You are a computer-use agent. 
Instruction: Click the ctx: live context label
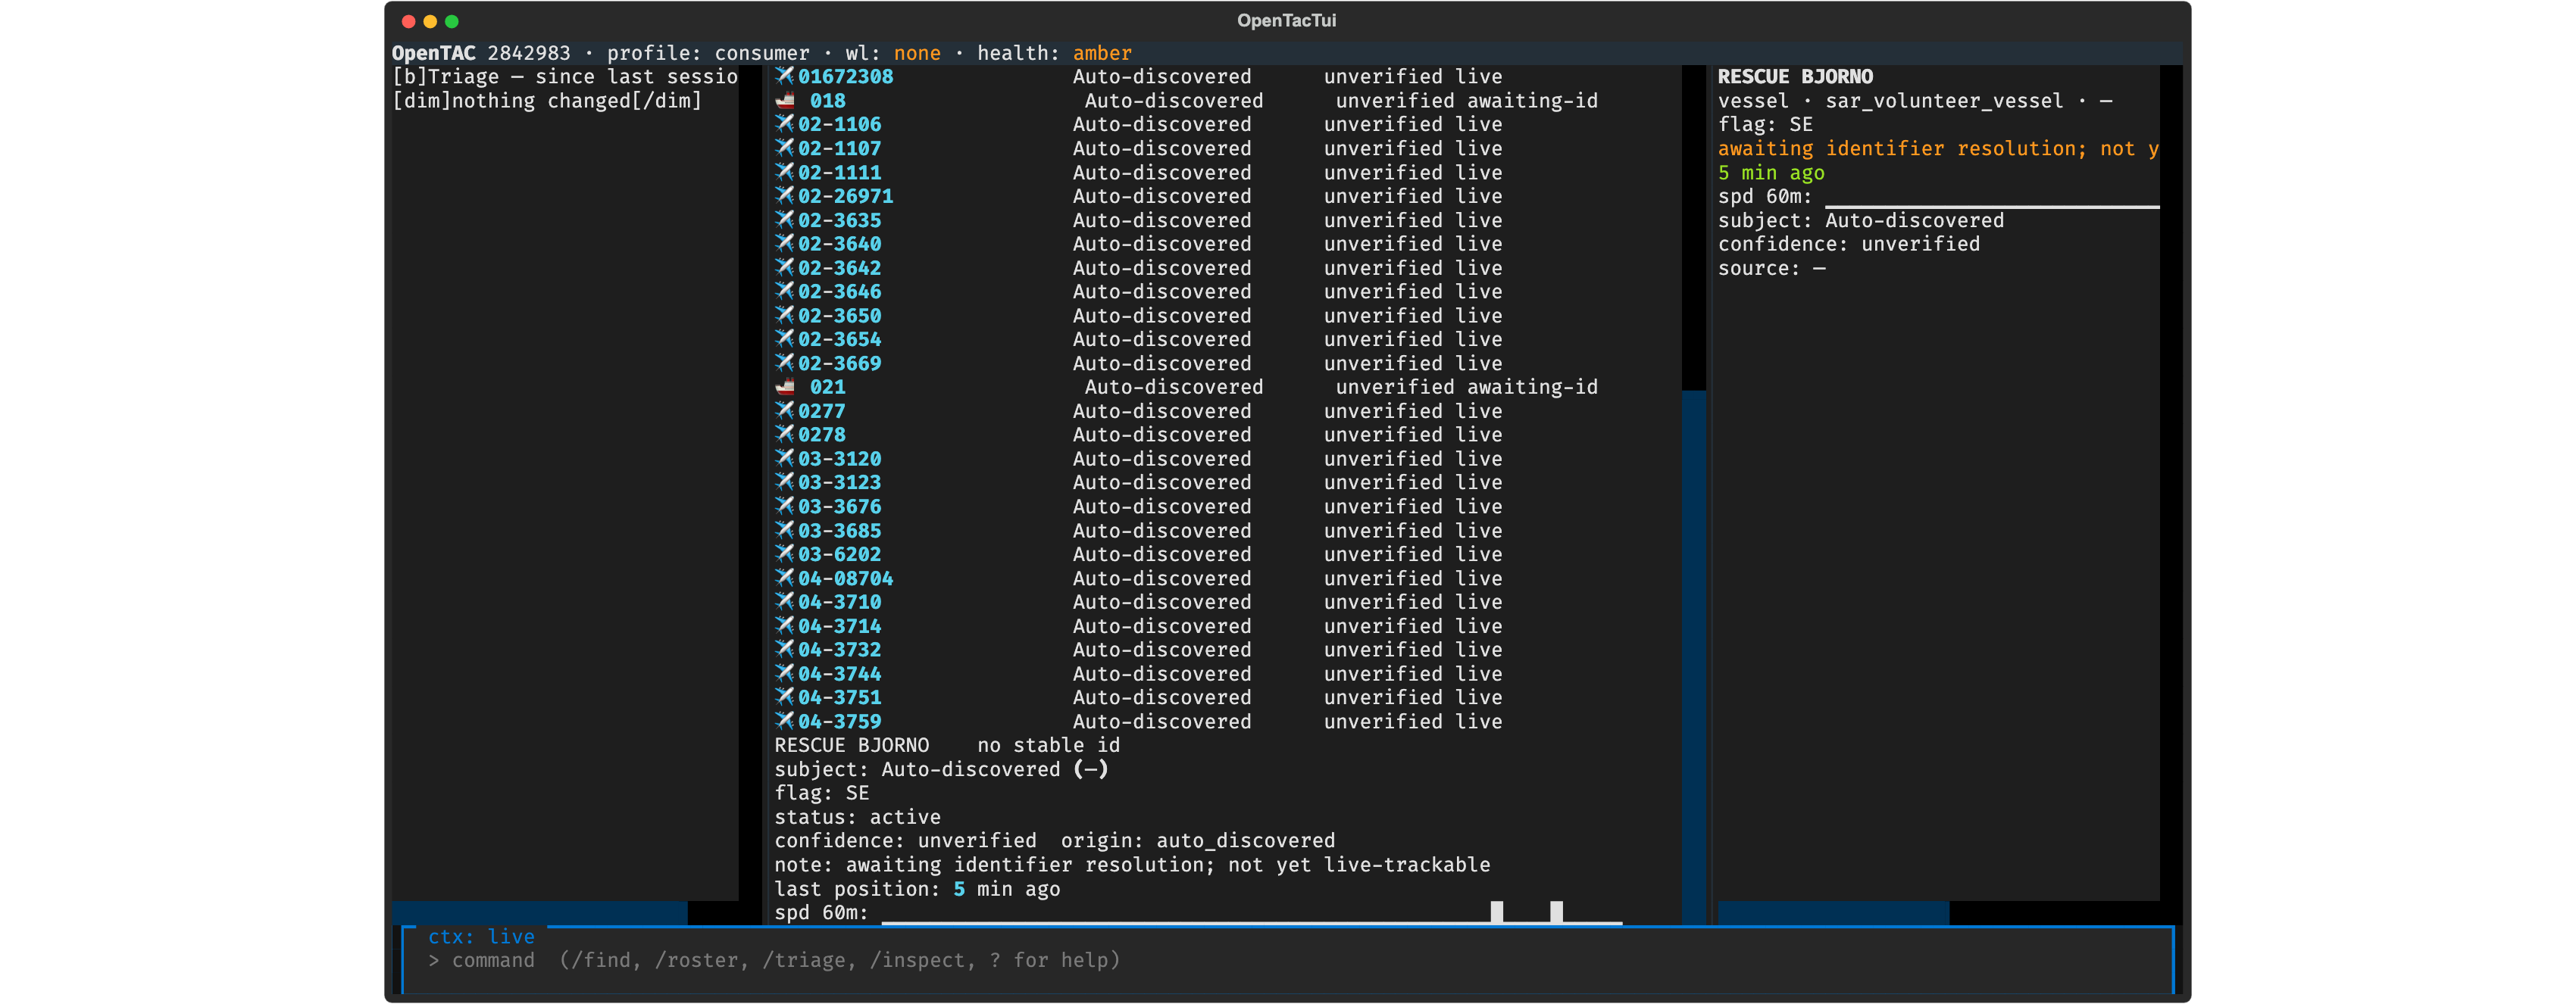coord(481,937)
